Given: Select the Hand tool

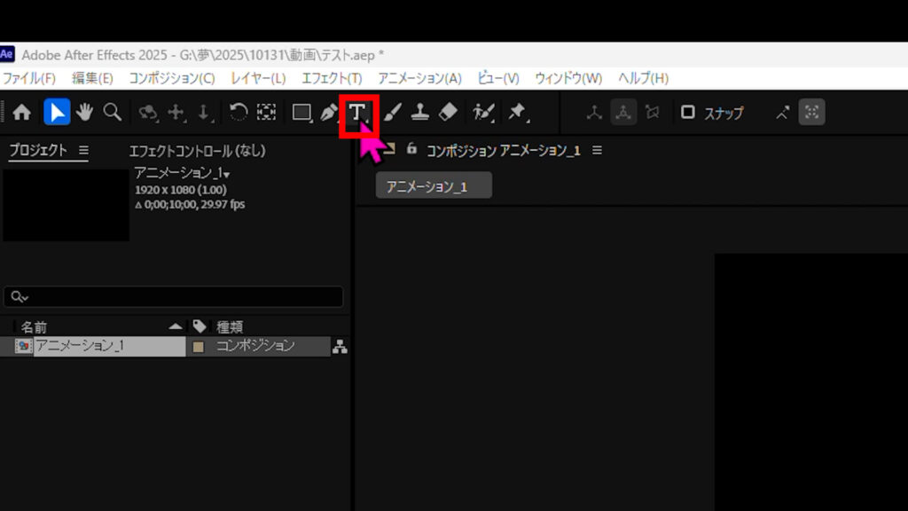Looking at the screenshot, I should 84,113.
